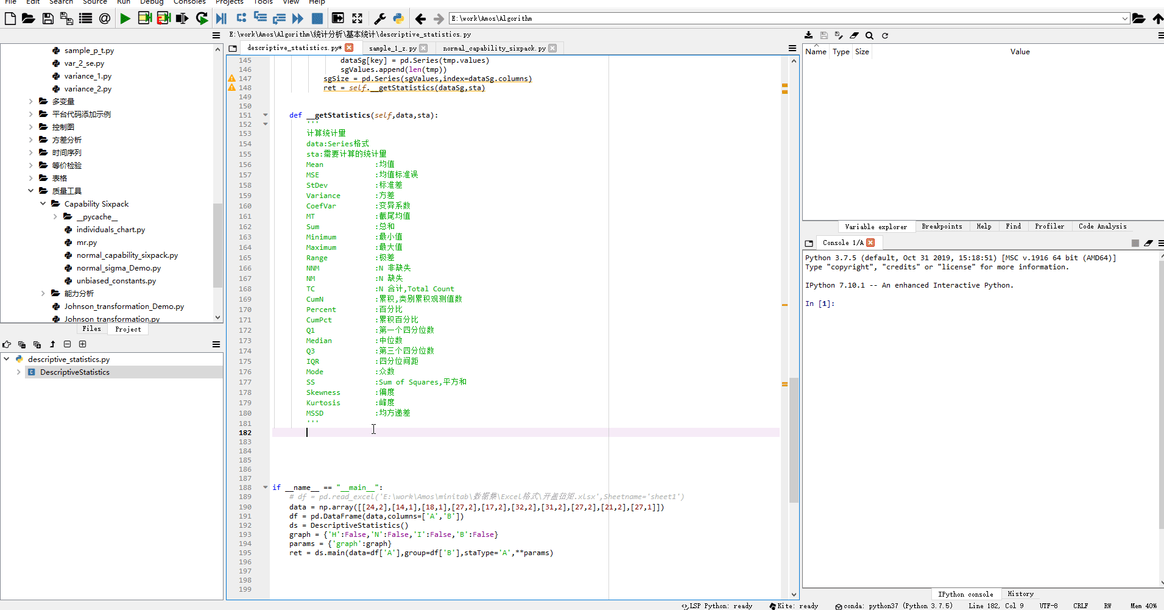
Task: Sort variables by Name column header
Action: click(x=816, y=52)
